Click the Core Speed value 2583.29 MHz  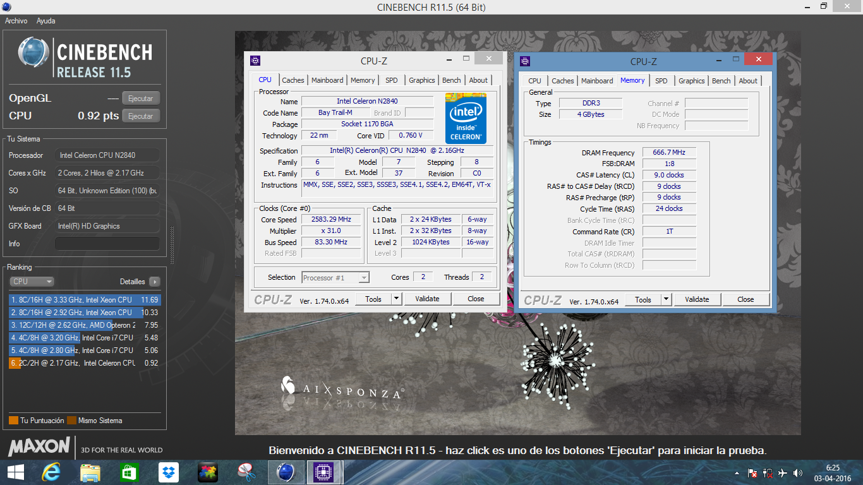pyautogui.click(x=331, y=220)
